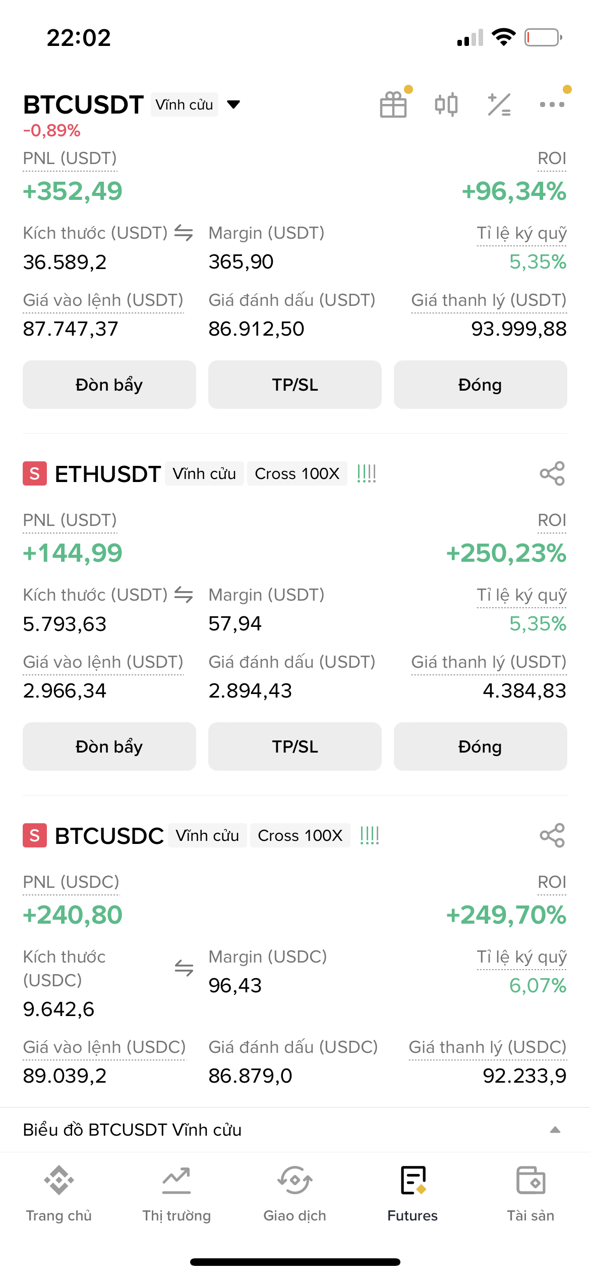The image size is (590, 1278).
Task: Open the gift rewards icon
Action: pyautogui.click(x=393, y=104)
